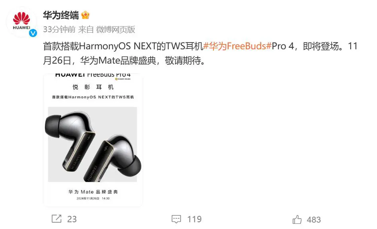Click the 33分钟前 timestamp
377x229 pixels.
click(x=59, y=29)
